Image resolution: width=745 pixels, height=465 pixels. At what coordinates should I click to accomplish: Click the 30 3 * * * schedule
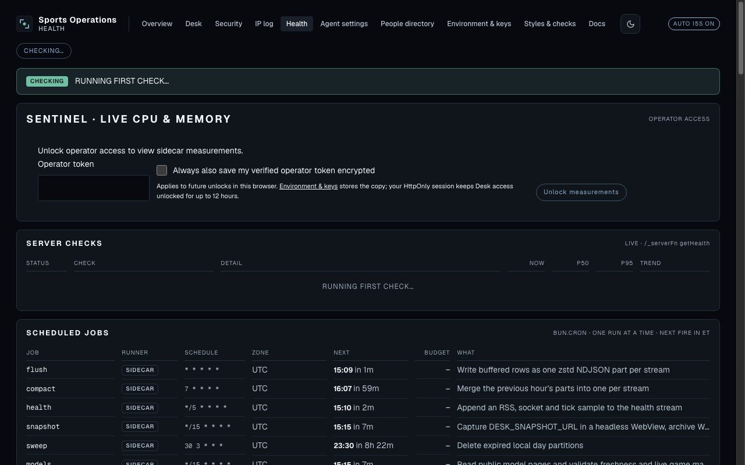tap(204, 446)
